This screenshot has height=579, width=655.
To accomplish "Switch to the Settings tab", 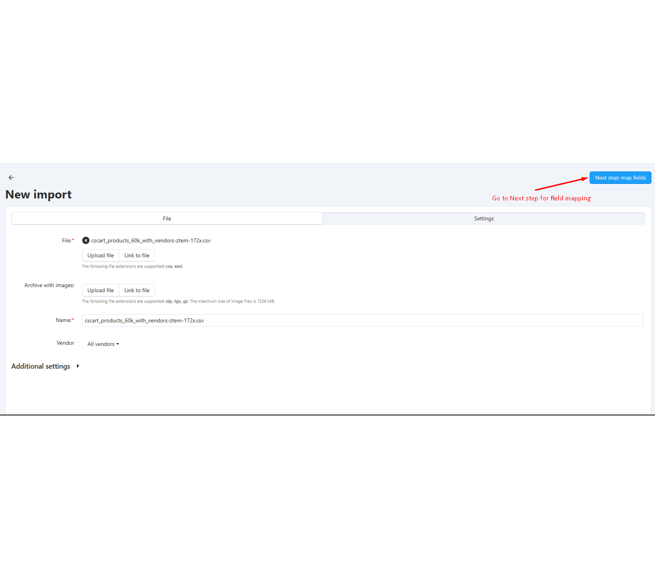I will pos(483,219).
